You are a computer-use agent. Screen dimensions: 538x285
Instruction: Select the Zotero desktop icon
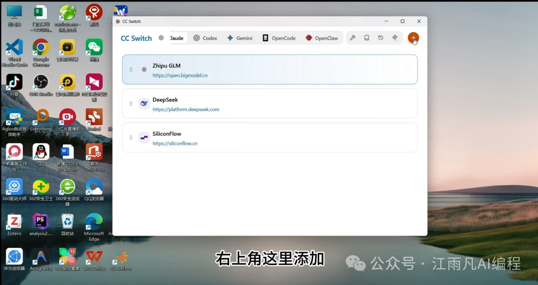pyautogui.click(x=14, y=224)
